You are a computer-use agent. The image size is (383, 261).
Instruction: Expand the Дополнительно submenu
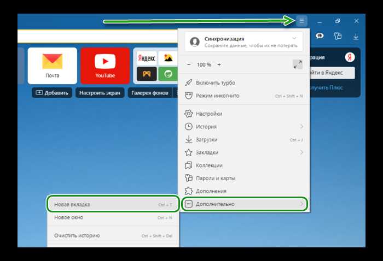tap(301, 204)
